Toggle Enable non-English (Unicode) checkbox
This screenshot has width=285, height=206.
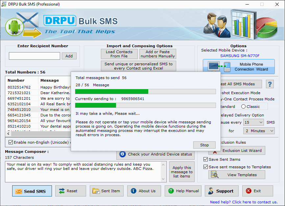click(11, 142)
